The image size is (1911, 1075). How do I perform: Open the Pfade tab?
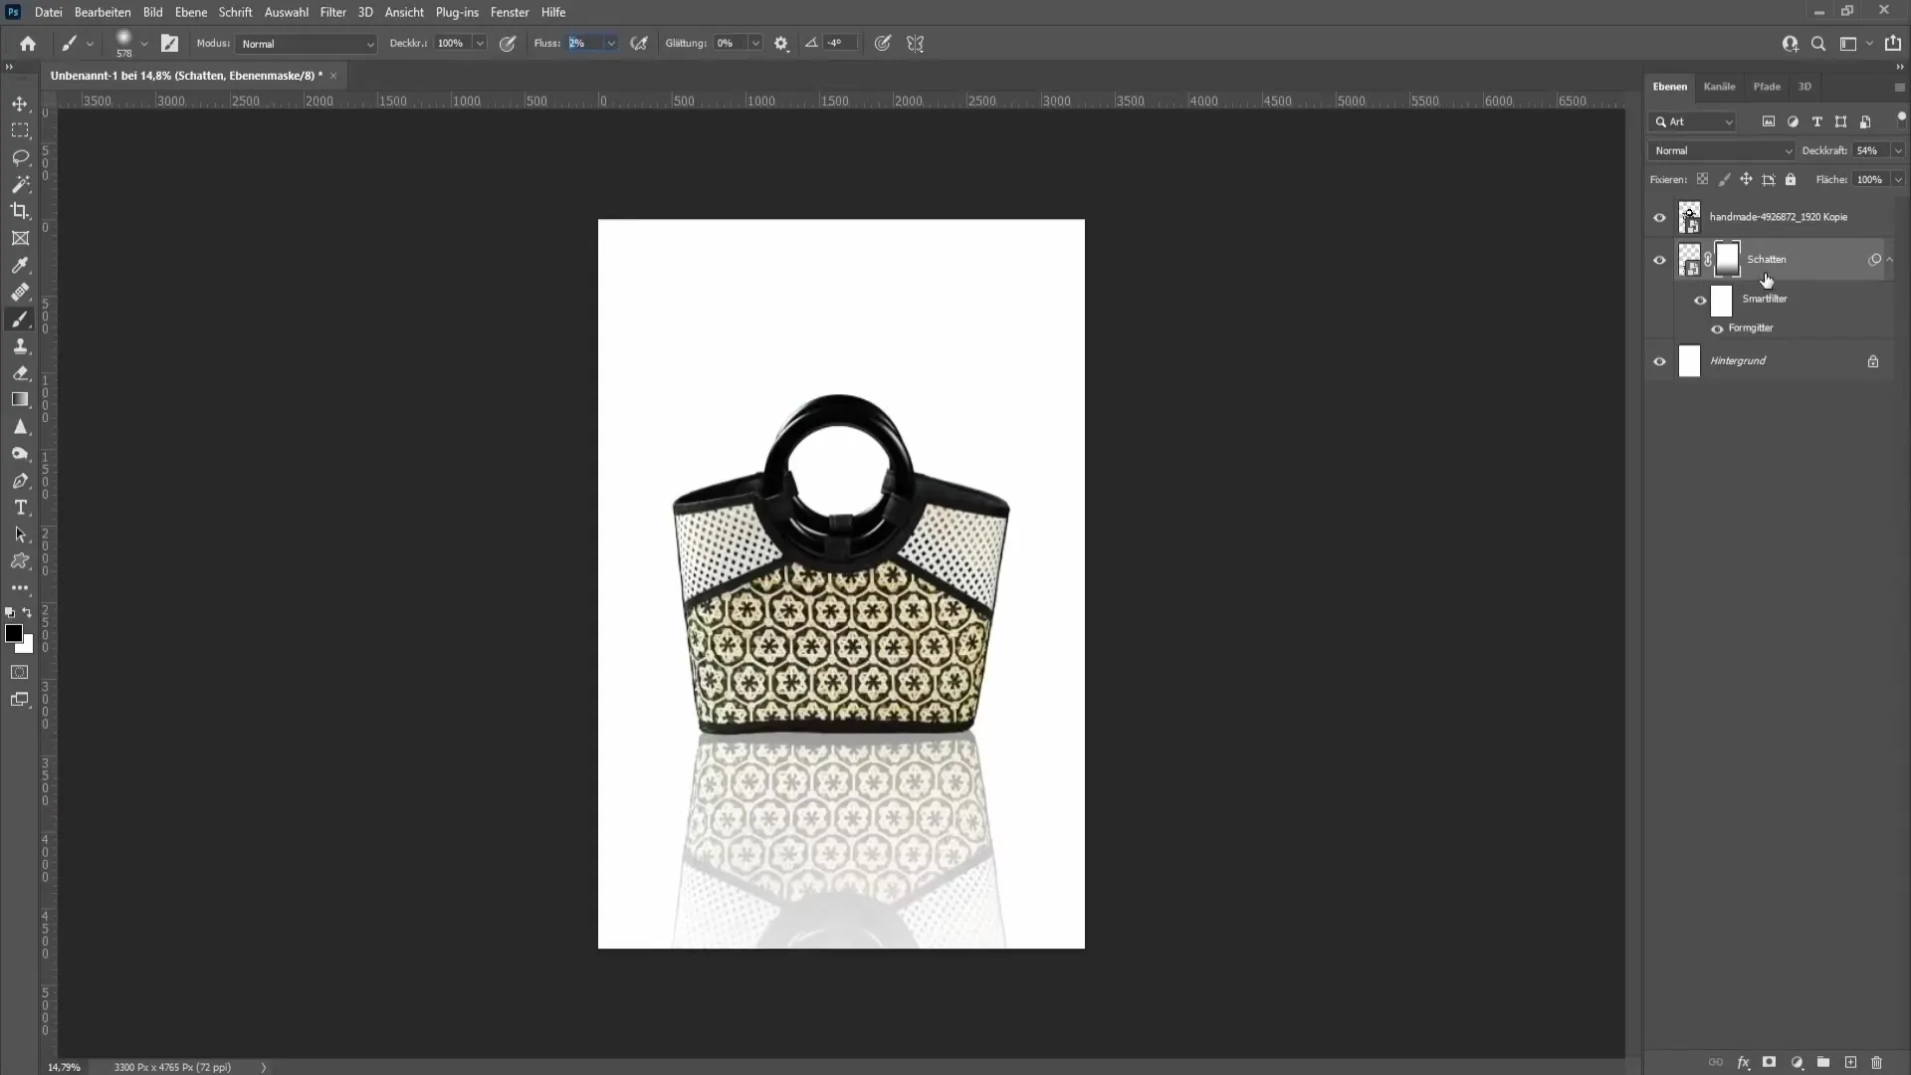click(x=1766, y=86)
